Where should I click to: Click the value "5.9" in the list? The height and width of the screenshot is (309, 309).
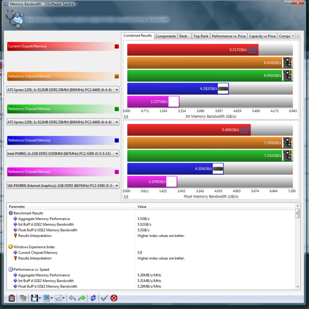coord(140,253)
